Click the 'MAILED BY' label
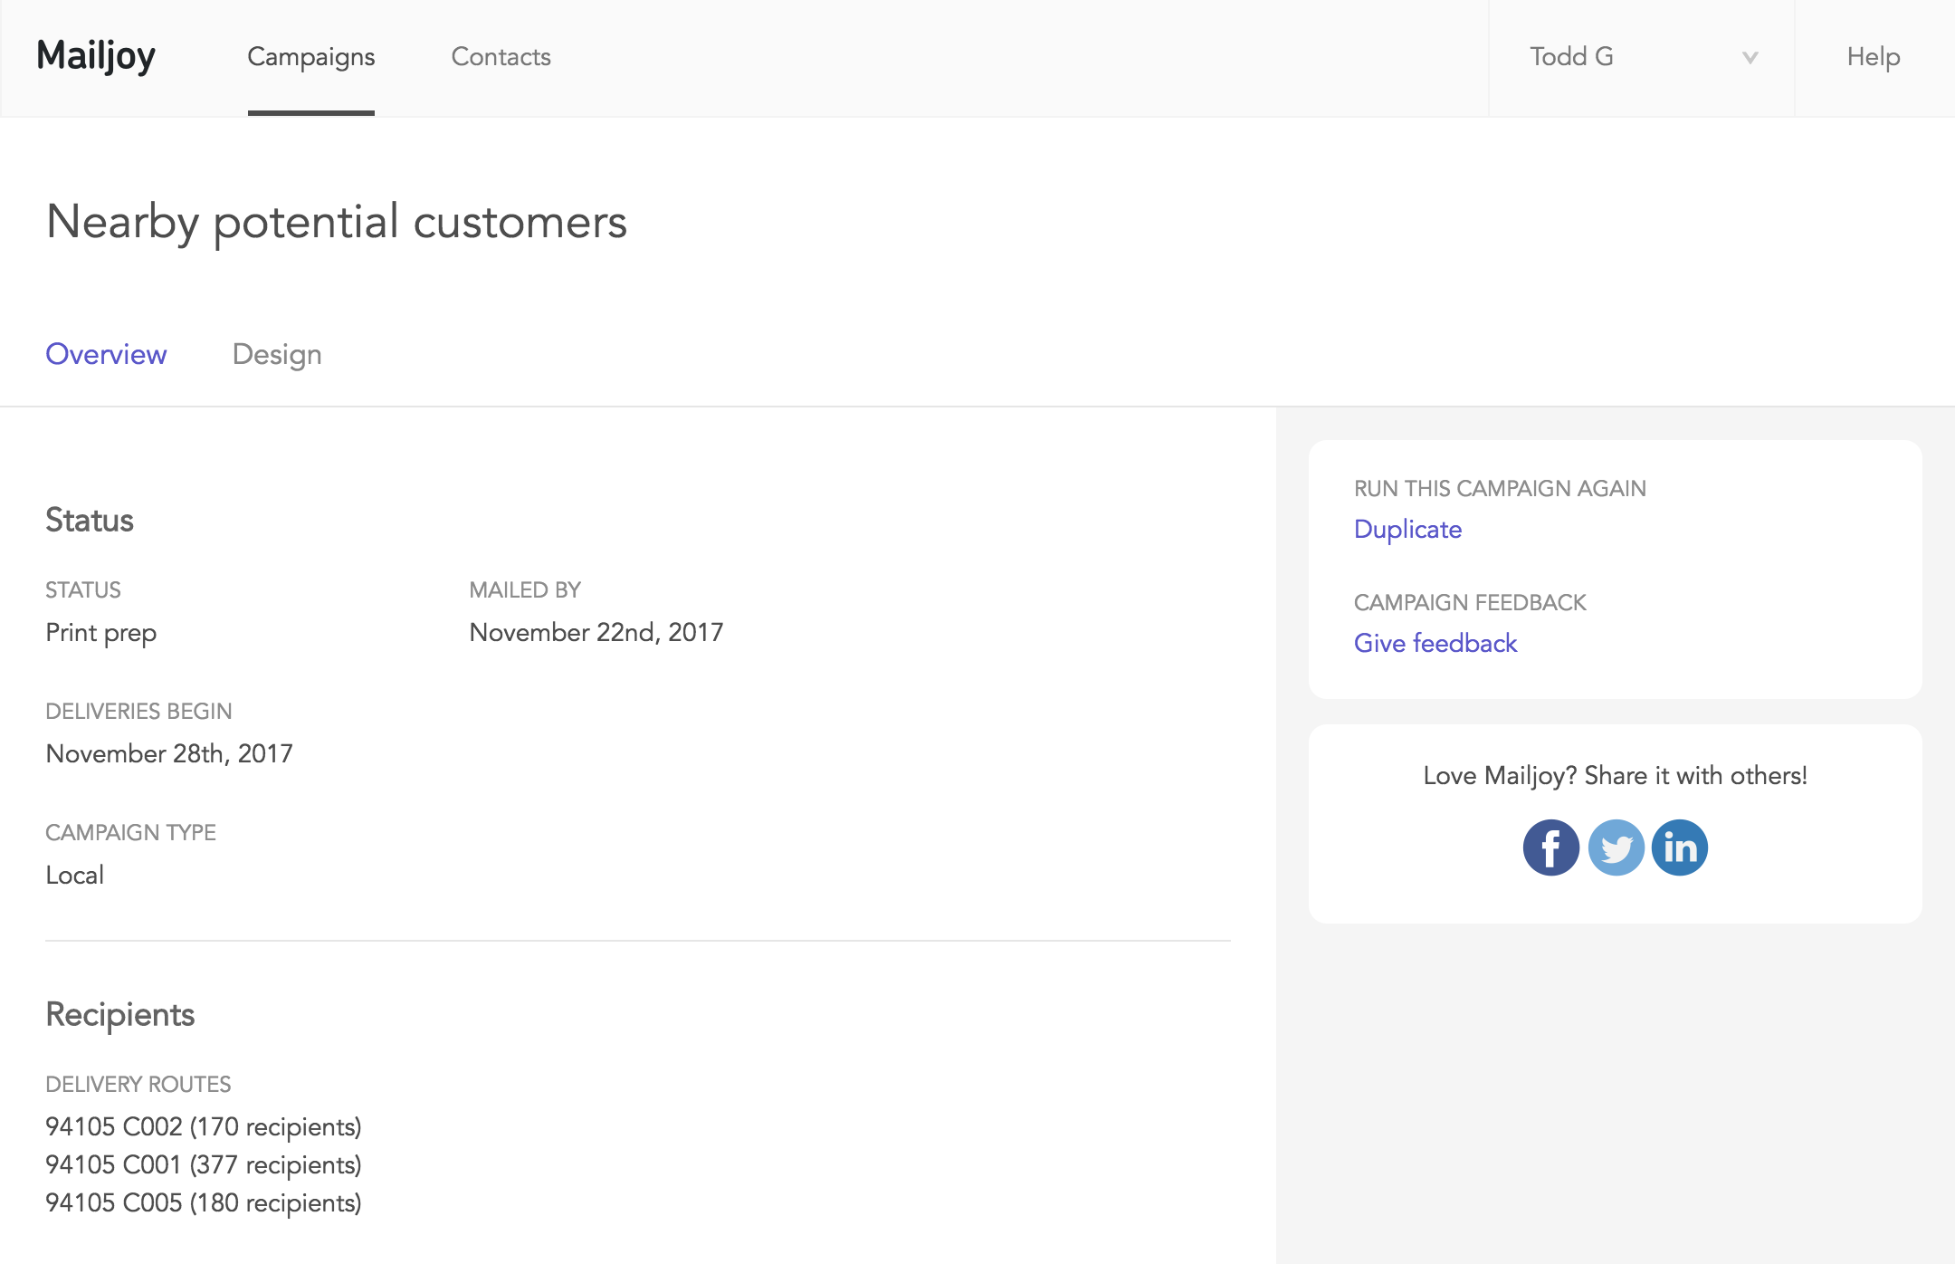 (525, 590)
